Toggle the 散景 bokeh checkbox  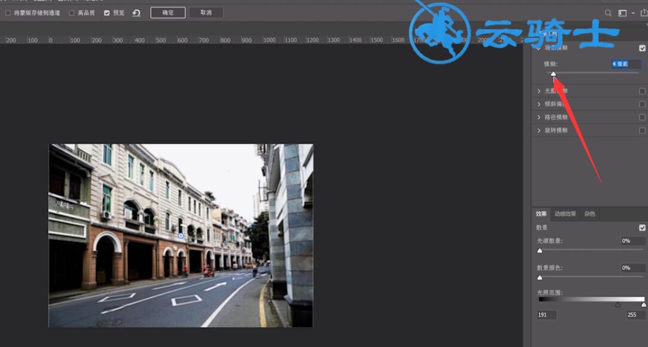click(x=642, y=227)
